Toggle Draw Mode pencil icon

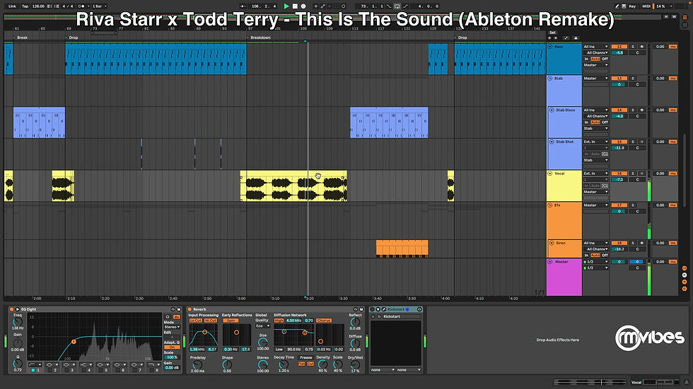point(617,6)
